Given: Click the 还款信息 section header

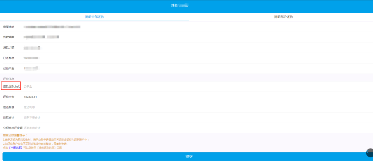Looking at the screenshot, I should point(9,78).
